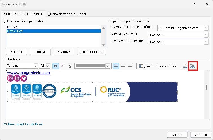Open the help question mark
Viewport: 213px width, 140px height.
pos(194,4)
